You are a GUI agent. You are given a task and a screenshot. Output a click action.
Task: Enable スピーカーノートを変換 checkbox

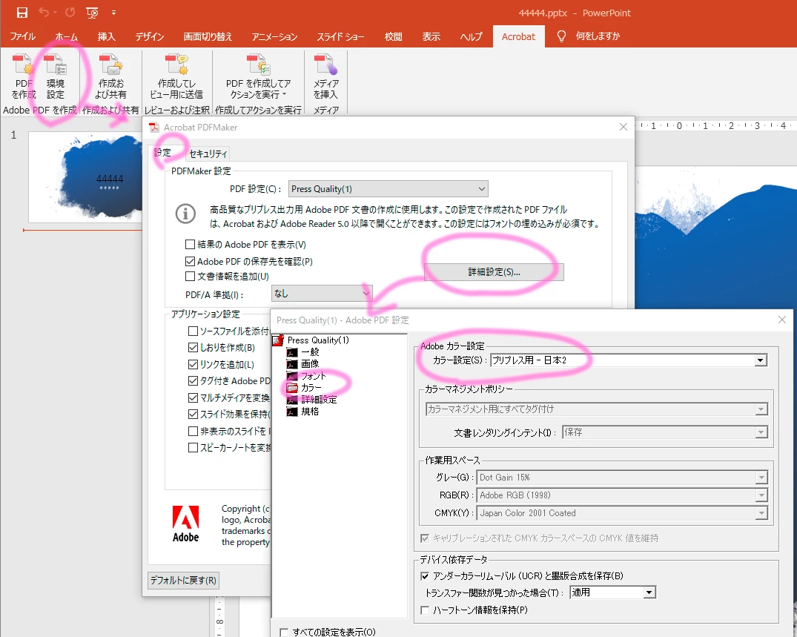pyautogui.click(x=194, y=448)
